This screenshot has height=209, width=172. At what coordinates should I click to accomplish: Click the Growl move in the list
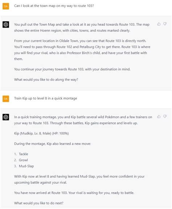[x=23, y=160]
